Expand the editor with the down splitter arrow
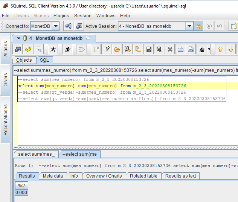This screenshot has width=238, height=202. coord(20,147)
